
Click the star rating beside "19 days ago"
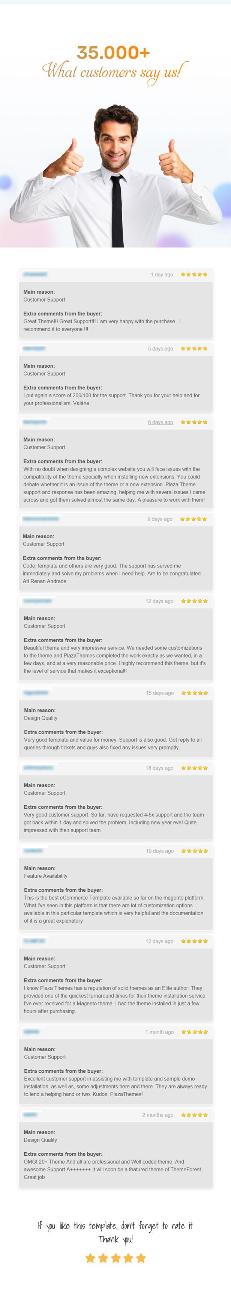[x=194, y=851]
